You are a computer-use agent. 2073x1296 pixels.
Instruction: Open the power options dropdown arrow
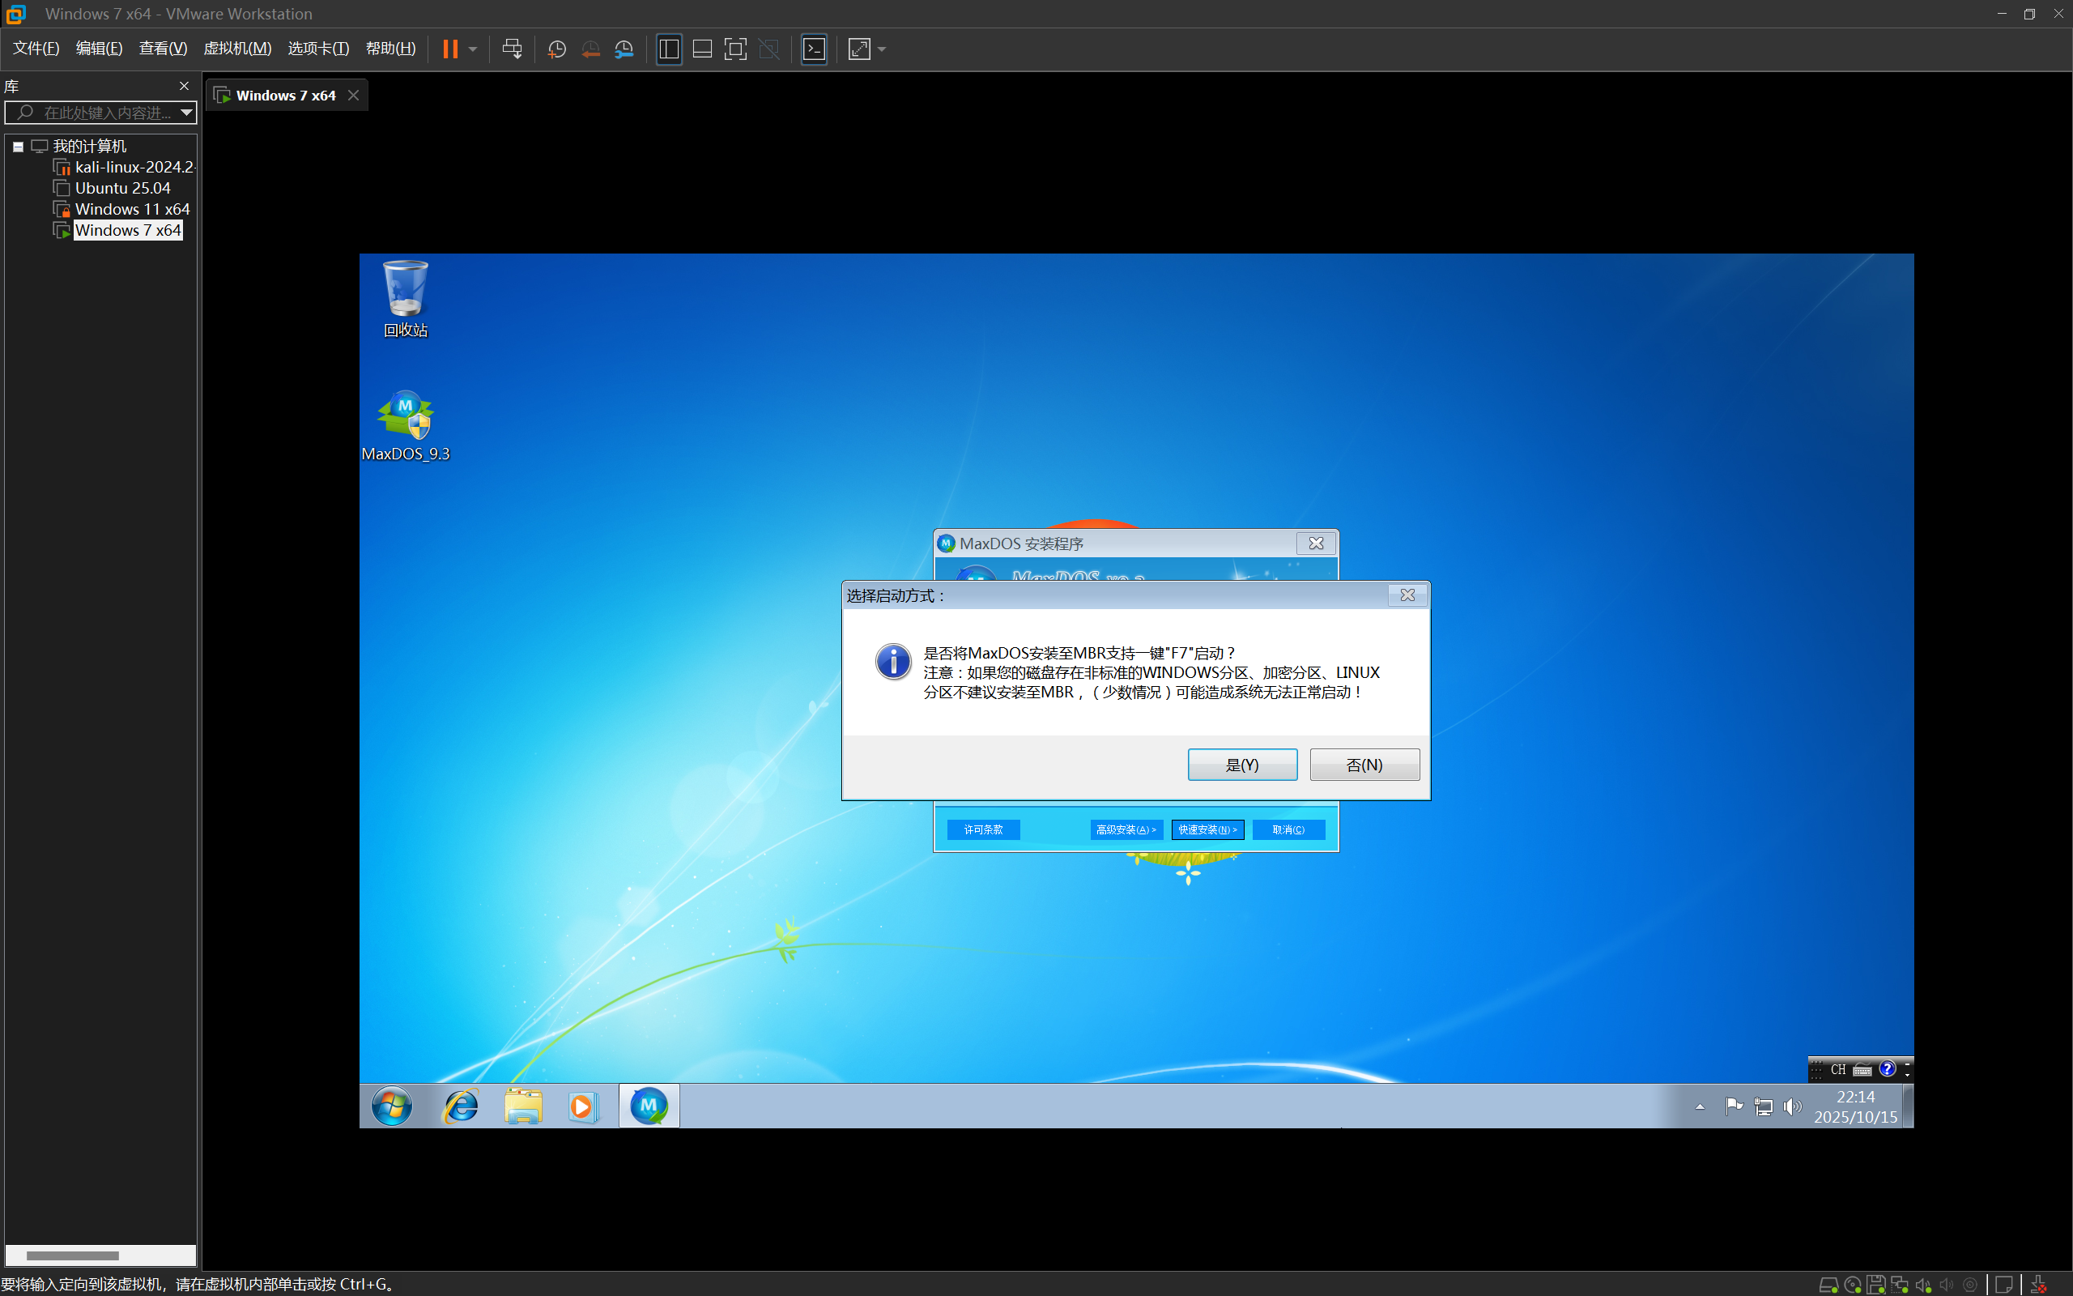473,49
